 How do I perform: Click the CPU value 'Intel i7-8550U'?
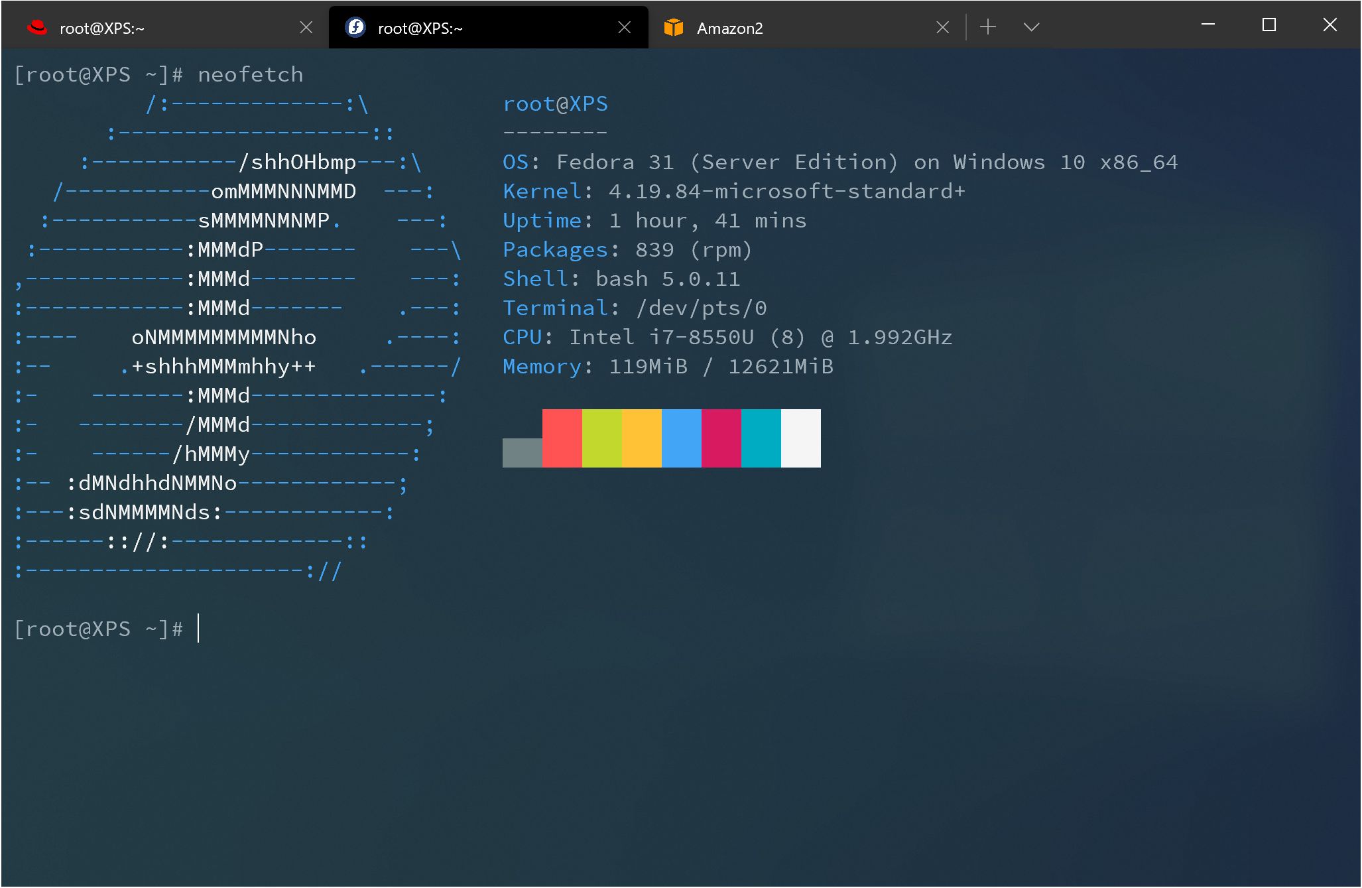point(661,338)
